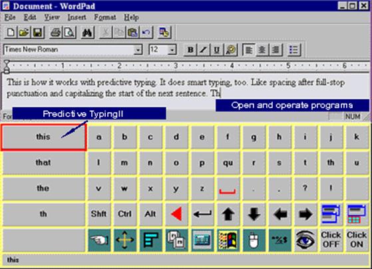Image resolution: width=372 pixels, height=269 pixels.
Task: Click the Print Preview icon
Action: click(x=69, y=33)
